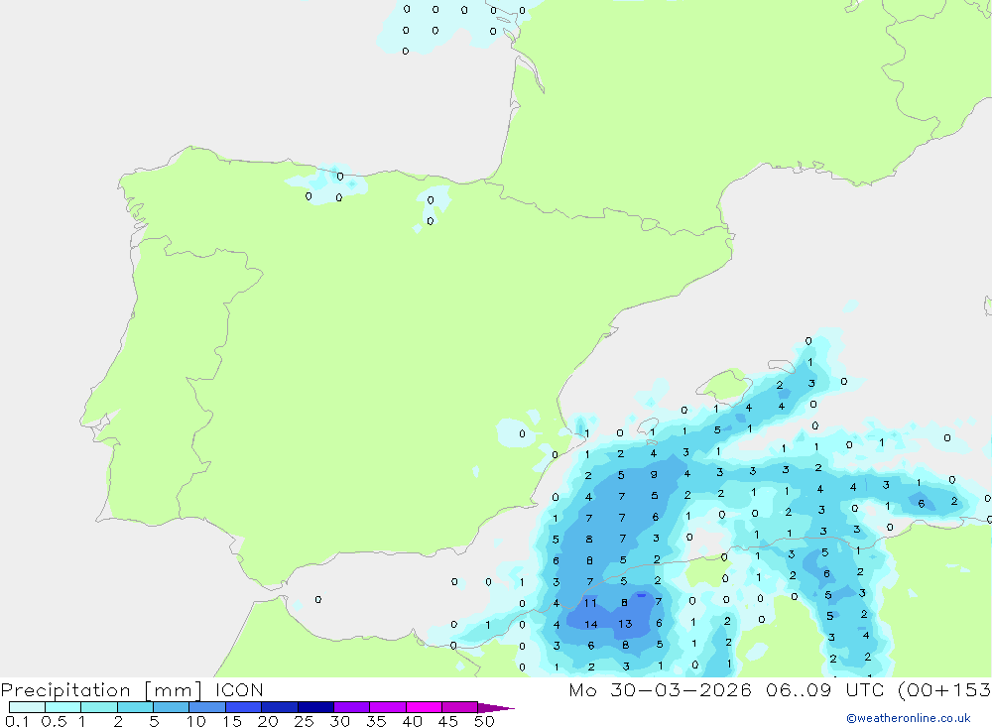Click the 10–15 mm legend color swatch
Viewport: 992px width, 727px height.
(207, 707)
